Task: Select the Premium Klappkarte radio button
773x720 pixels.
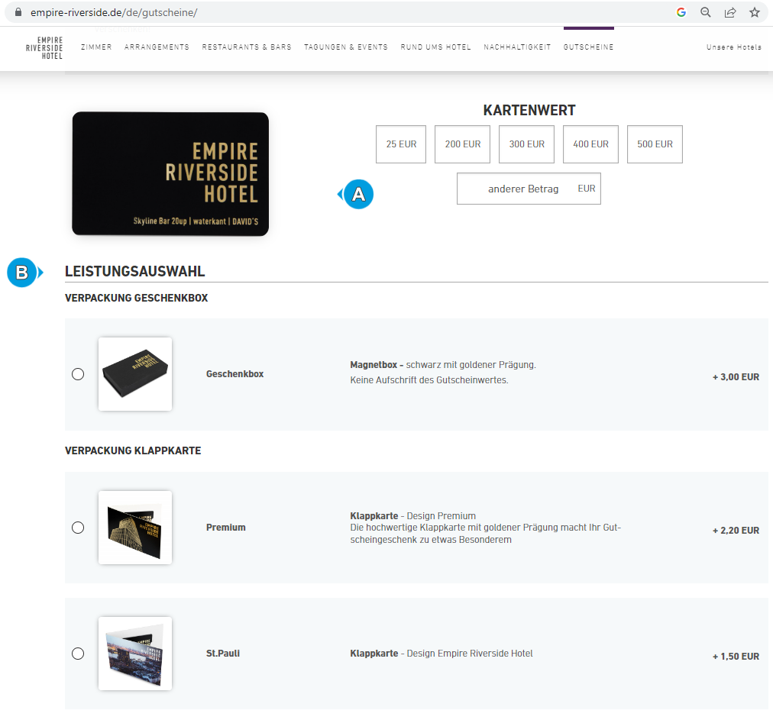Action: (x=78, y=528)
